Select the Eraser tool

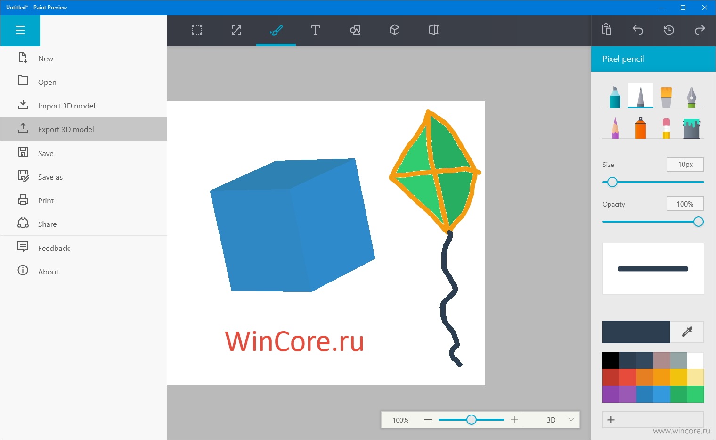click(666, 127)
